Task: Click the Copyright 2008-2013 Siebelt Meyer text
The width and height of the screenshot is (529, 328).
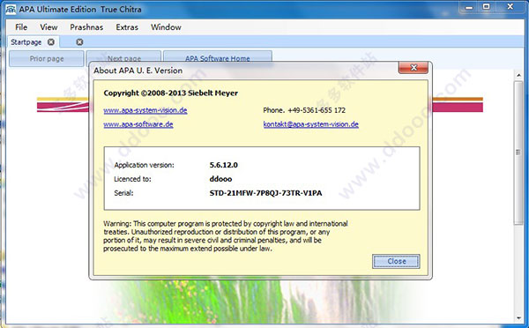Action: pos(171,93)
